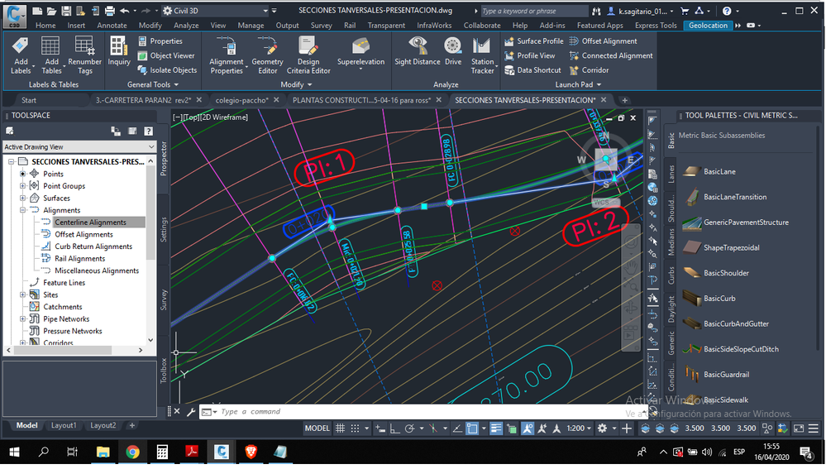Select the BasicCurbAndGutter subassembly

tap(726, 323)
